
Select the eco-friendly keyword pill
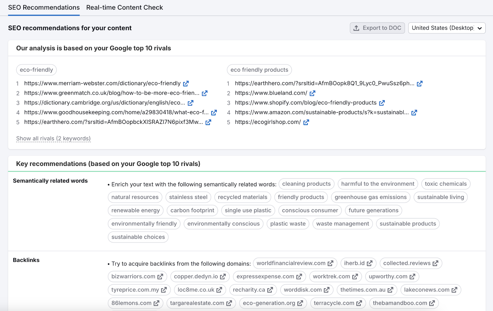[x=36, y=70]
